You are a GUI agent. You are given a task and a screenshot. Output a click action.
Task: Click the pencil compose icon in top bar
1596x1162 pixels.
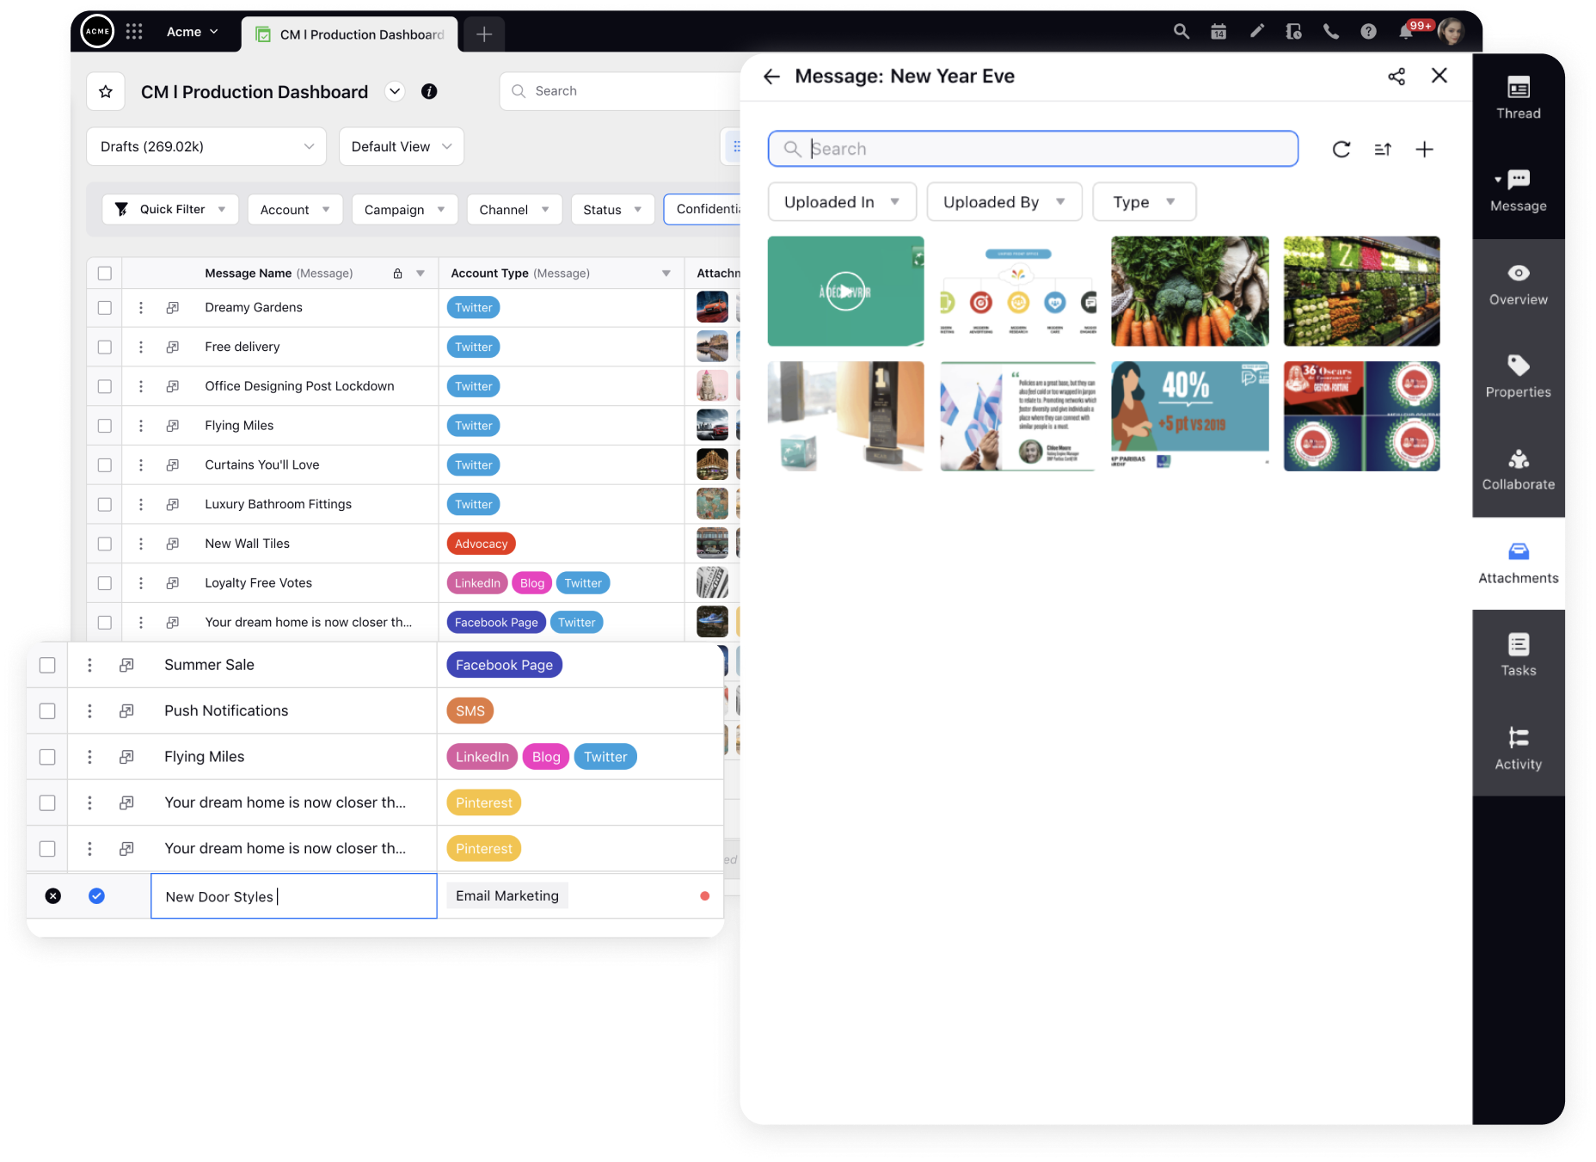click(1256, 32)
